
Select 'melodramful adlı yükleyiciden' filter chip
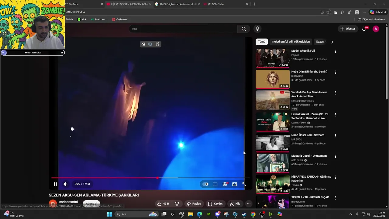(x=291, y=42)
